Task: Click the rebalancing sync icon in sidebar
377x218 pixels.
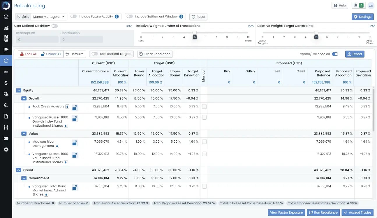Action: [6, 61]
